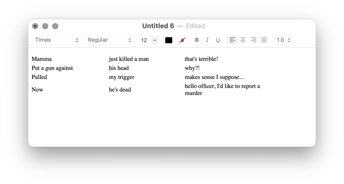Toggle italic formatting button
This screenshot has height=184, width=344.
click(x=207, y=40)
